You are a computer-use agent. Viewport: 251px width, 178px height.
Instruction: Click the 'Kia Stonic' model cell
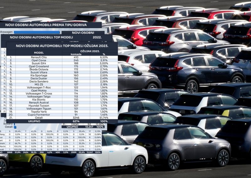[39, 100]
